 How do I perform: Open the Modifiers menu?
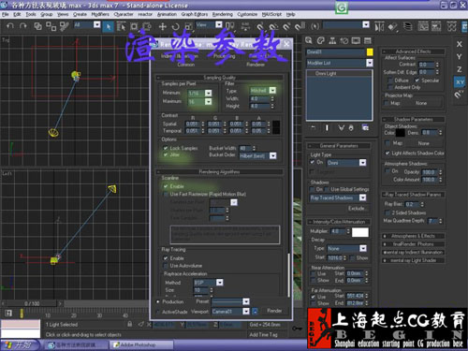click(100, 14)
